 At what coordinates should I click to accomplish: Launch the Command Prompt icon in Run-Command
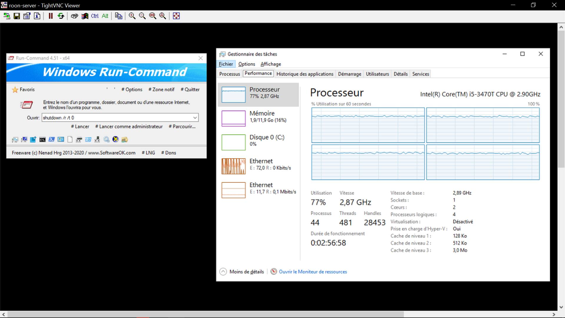(x=42, y=140)
